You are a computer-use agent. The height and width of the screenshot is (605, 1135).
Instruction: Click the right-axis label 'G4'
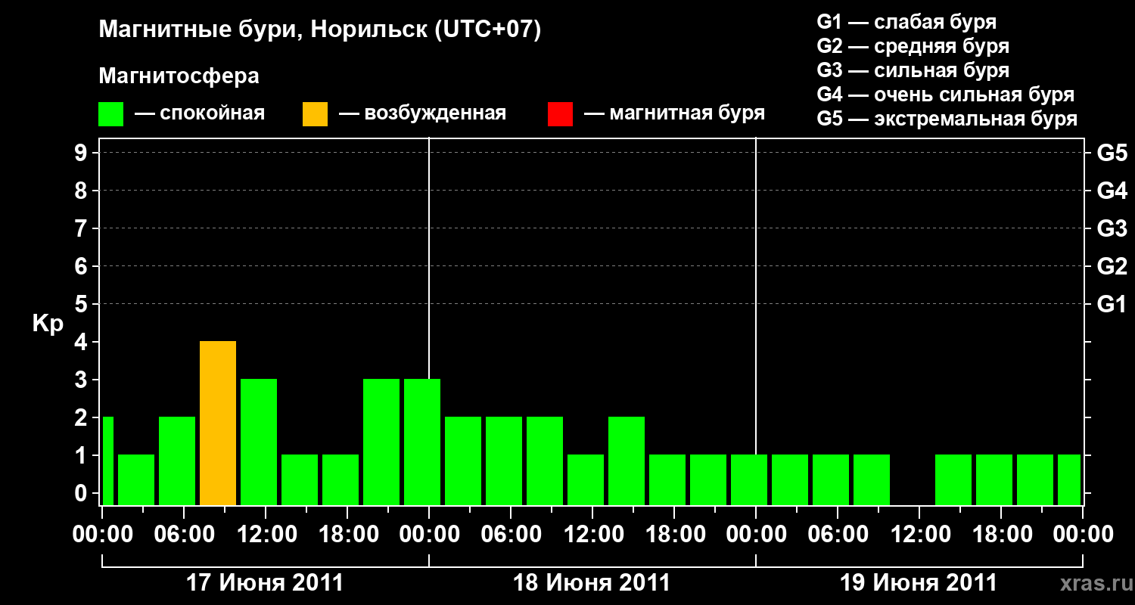(1112, 191)
